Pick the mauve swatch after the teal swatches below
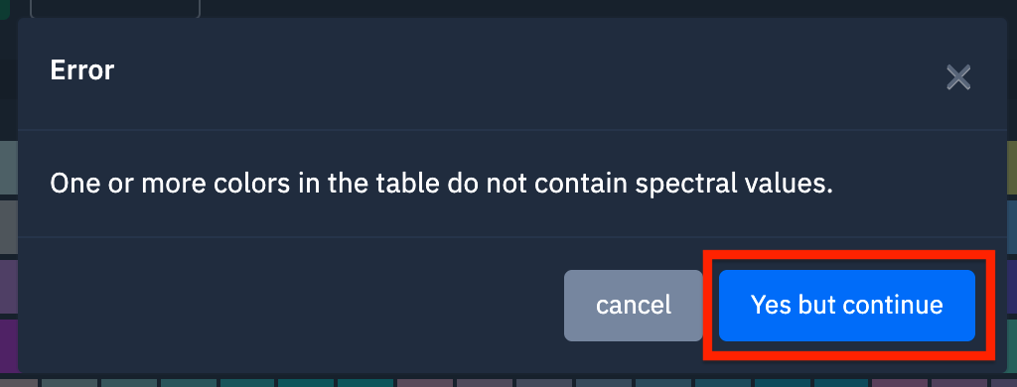 click(x=425, y=383)
